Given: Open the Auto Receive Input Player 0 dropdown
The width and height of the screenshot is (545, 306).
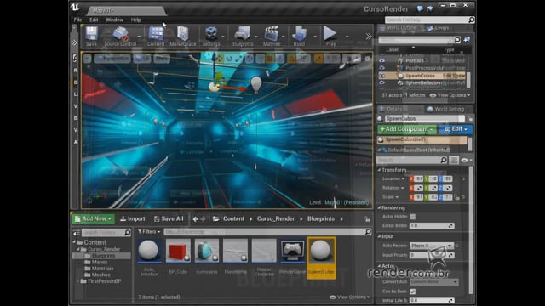Looking at the screenshot, I should pyautogui.click(x=432, y=246).
